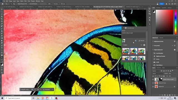Hide the Background layer

153,87
